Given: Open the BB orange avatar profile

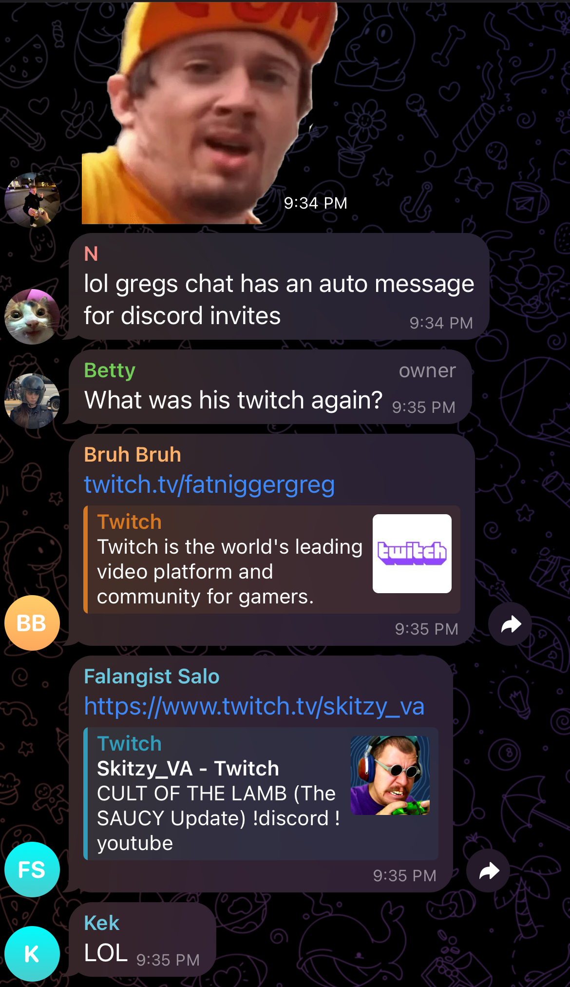Looking at the screenshot, I should pyautogui.click(x=32, y=623).
